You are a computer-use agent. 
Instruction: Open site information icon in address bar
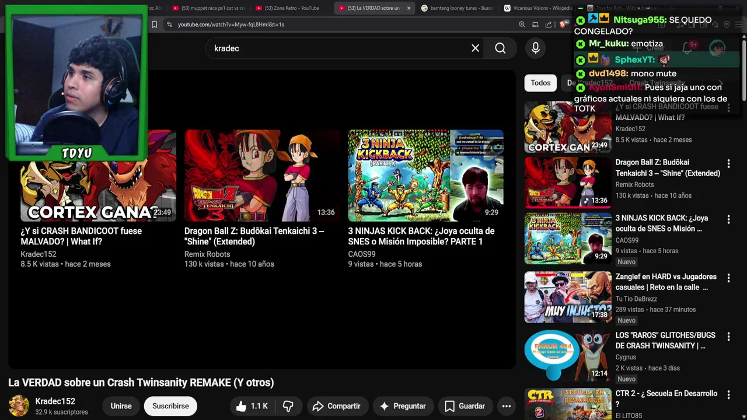[x=169, y=24]
